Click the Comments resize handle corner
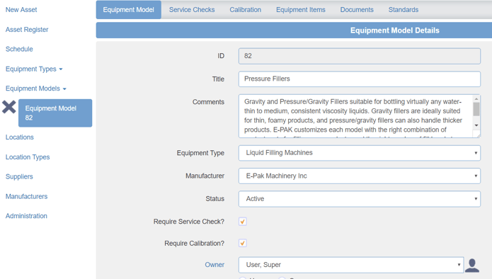This screenshot has width=492, height=279. [478, 135]
